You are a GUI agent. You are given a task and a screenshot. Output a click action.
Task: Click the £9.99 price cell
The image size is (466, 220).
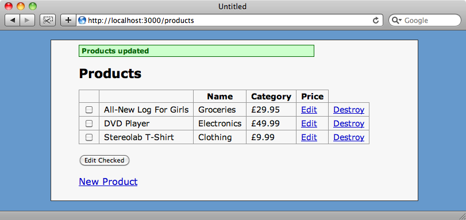click(x=271, y=137)
